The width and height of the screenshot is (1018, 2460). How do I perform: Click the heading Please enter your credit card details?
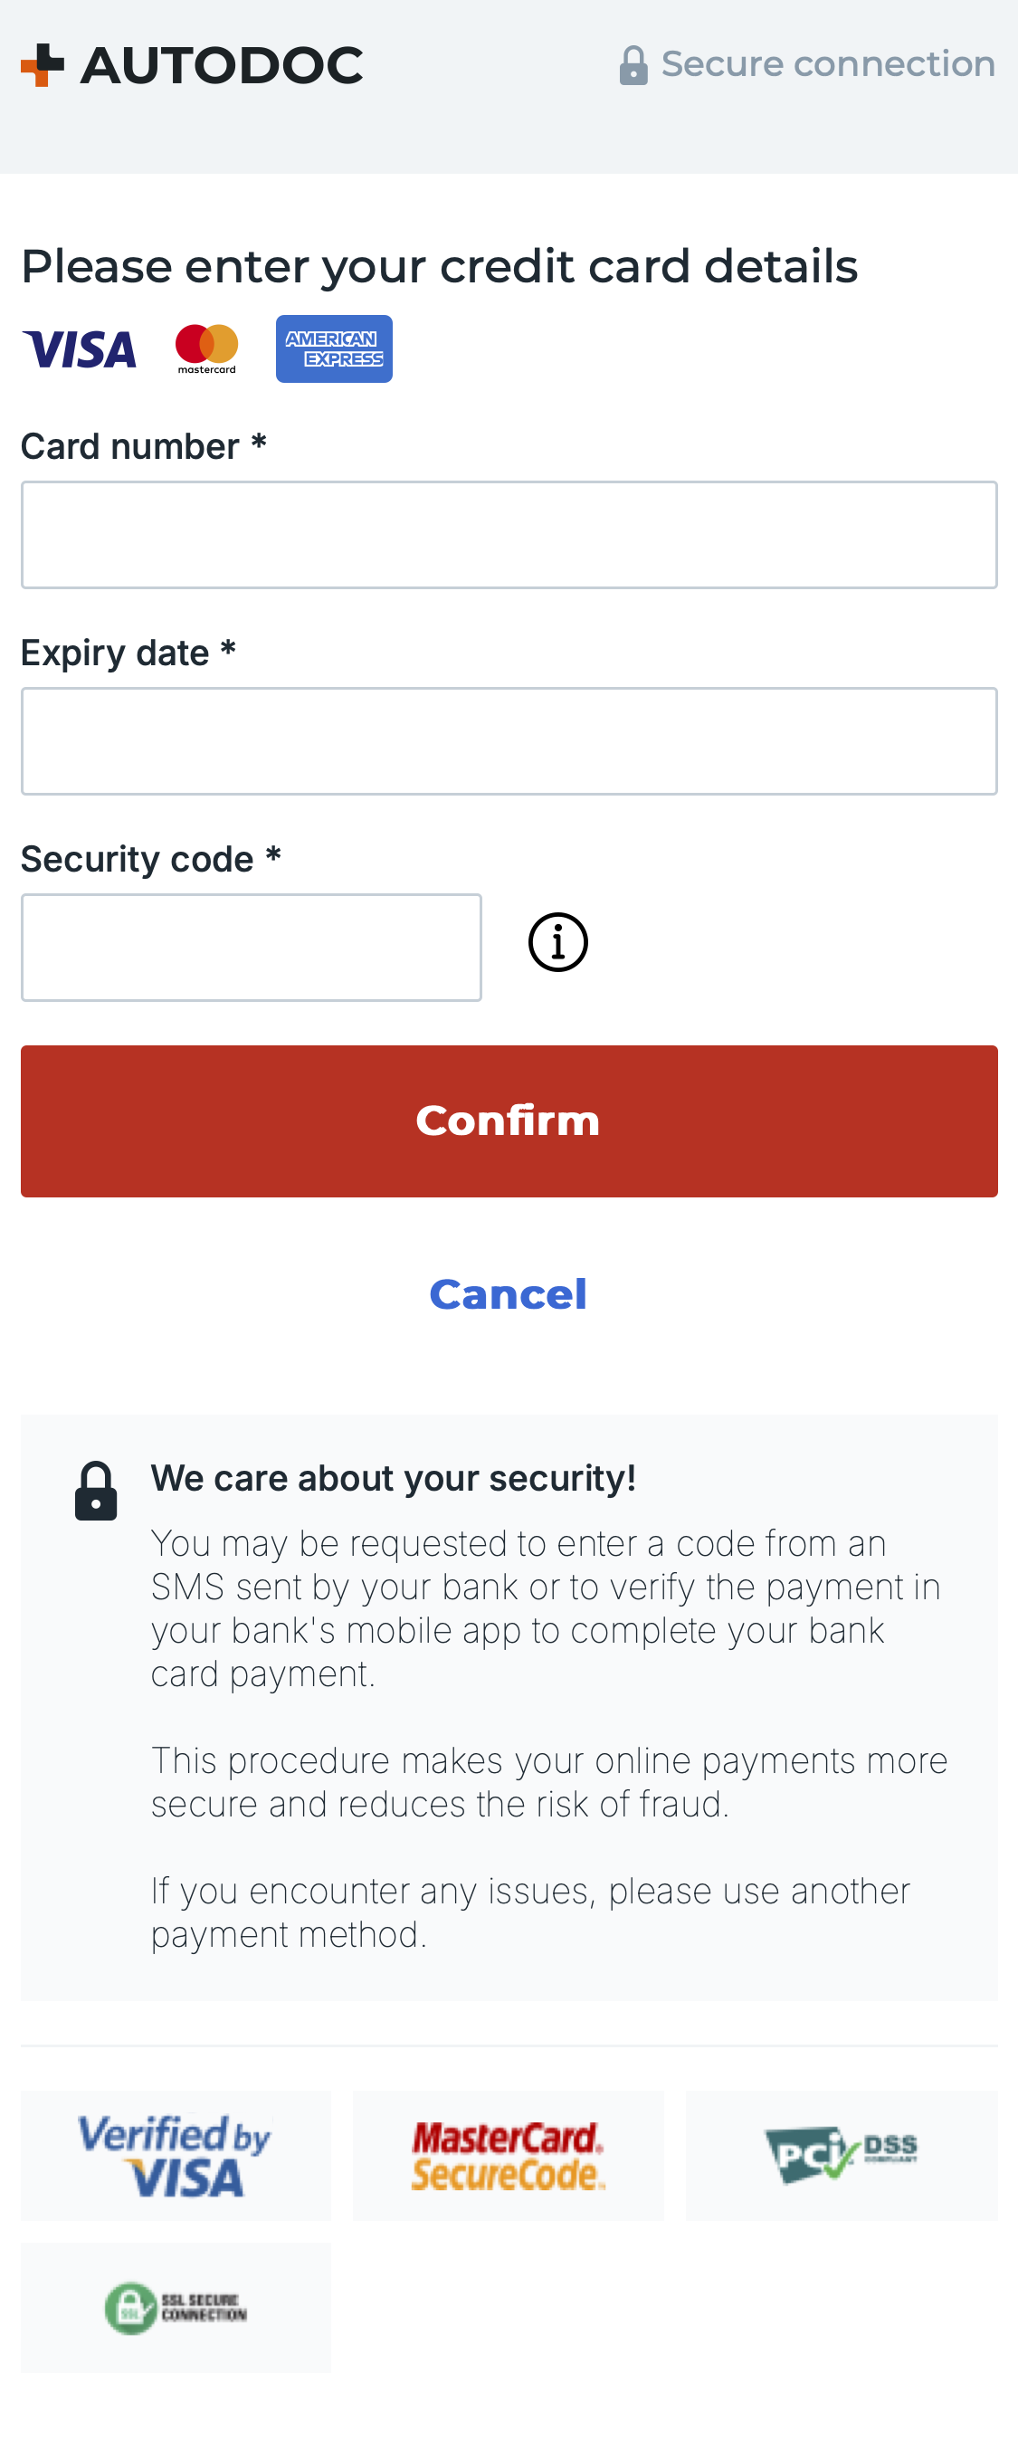pos(439,265)
